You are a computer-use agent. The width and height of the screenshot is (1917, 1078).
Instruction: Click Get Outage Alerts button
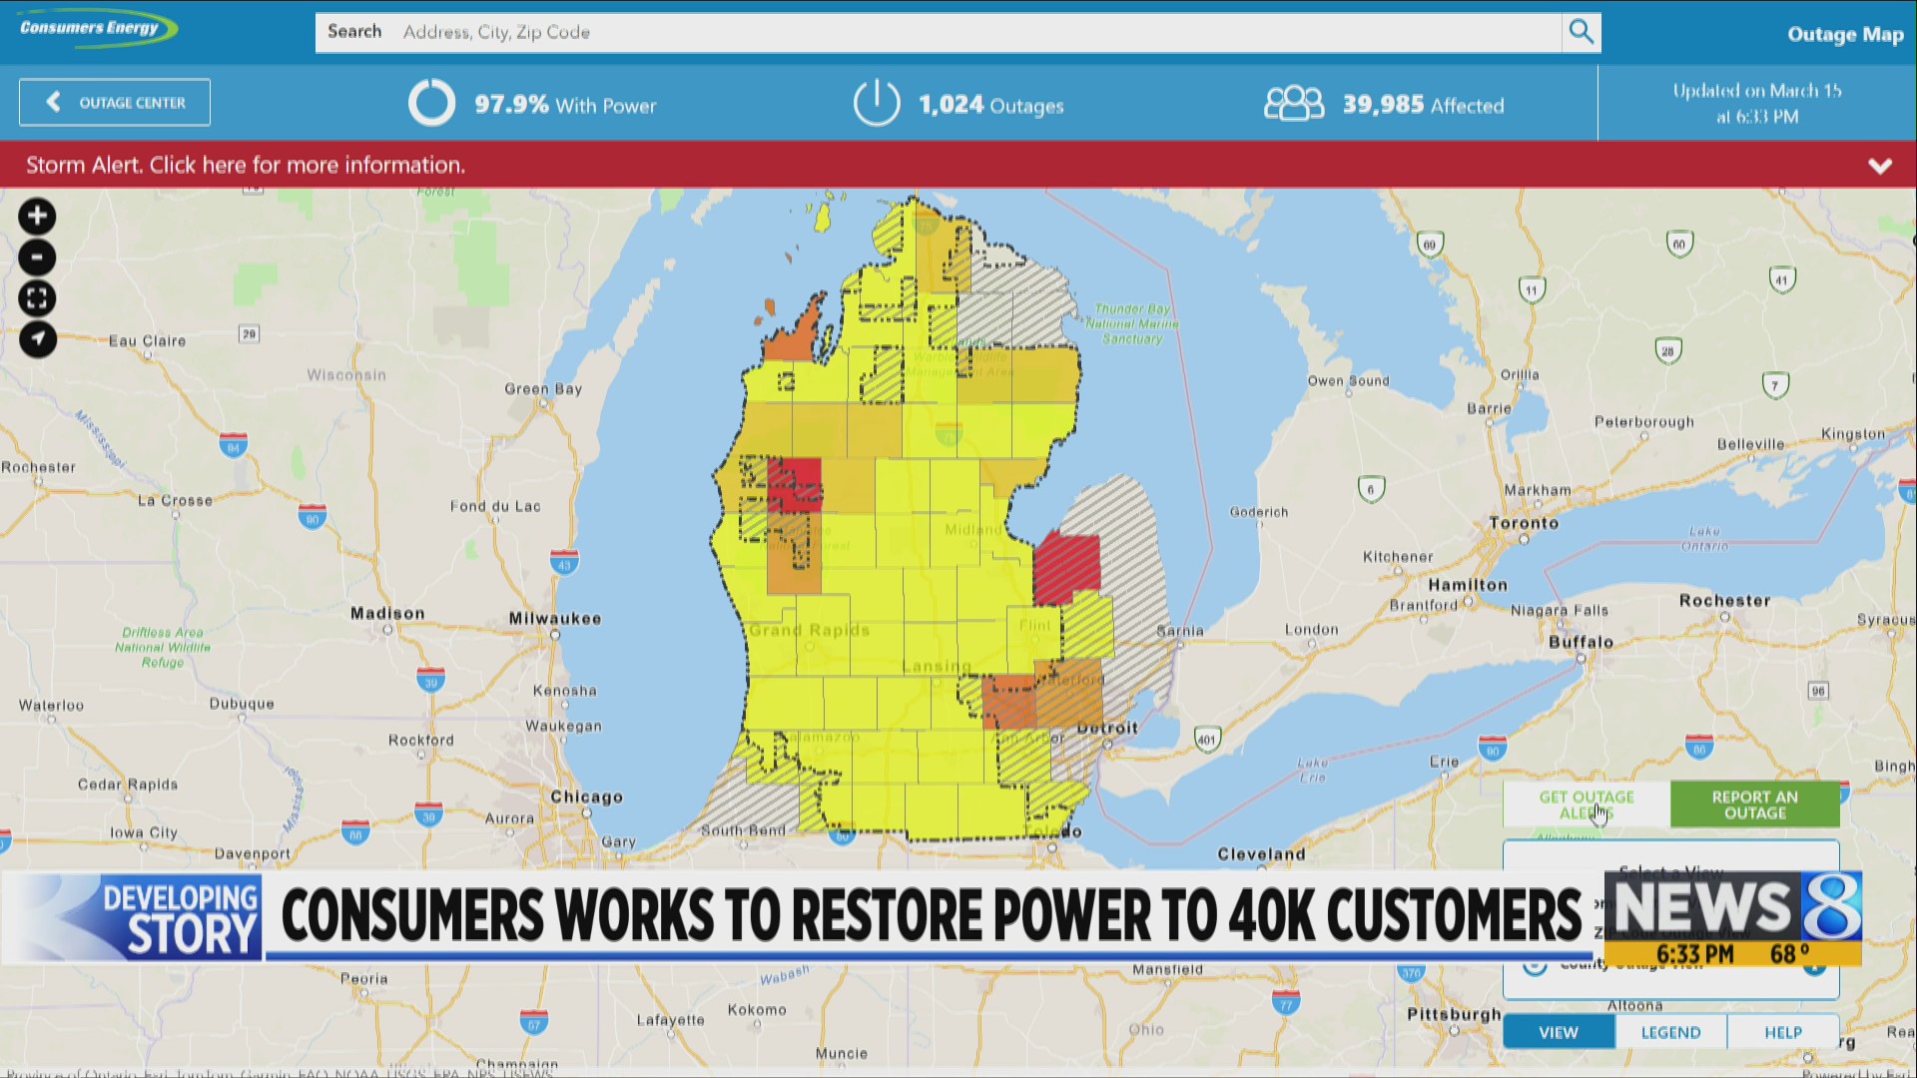(1587, 805)
